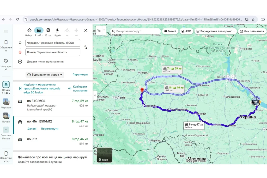Send routes to motorola edge 50 fusion
The width and height of the screenshot is (267, 178).
tap(40, 89)
